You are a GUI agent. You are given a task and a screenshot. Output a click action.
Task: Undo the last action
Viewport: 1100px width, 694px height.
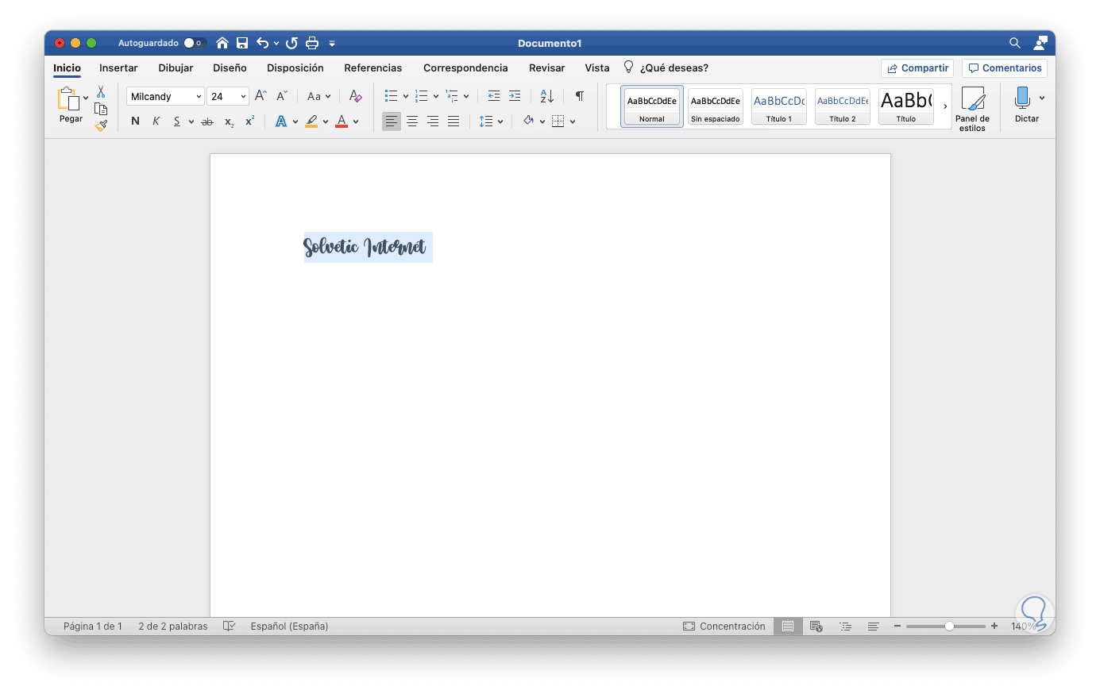262,43
